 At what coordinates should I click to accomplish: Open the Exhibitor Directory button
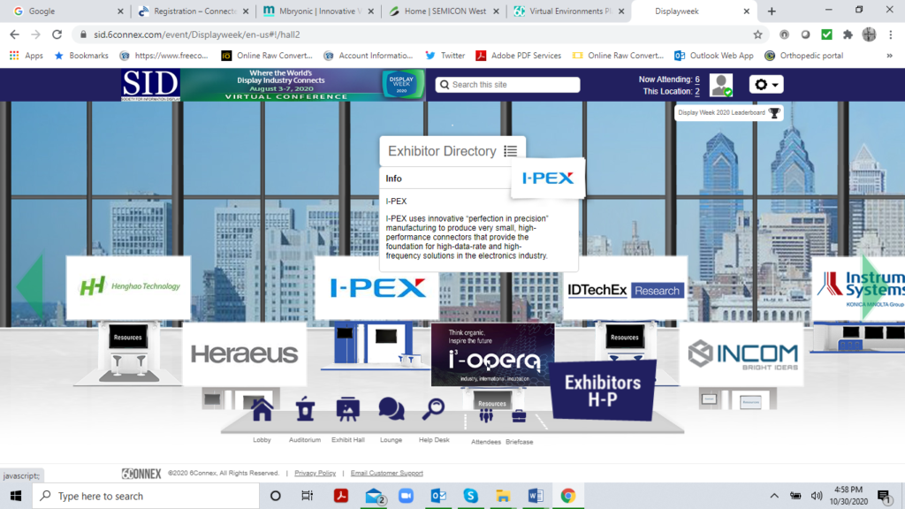(452, 151)
